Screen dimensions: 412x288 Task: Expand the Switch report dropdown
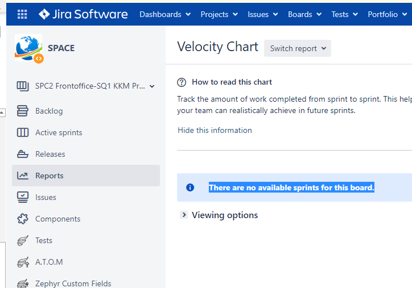298,48
